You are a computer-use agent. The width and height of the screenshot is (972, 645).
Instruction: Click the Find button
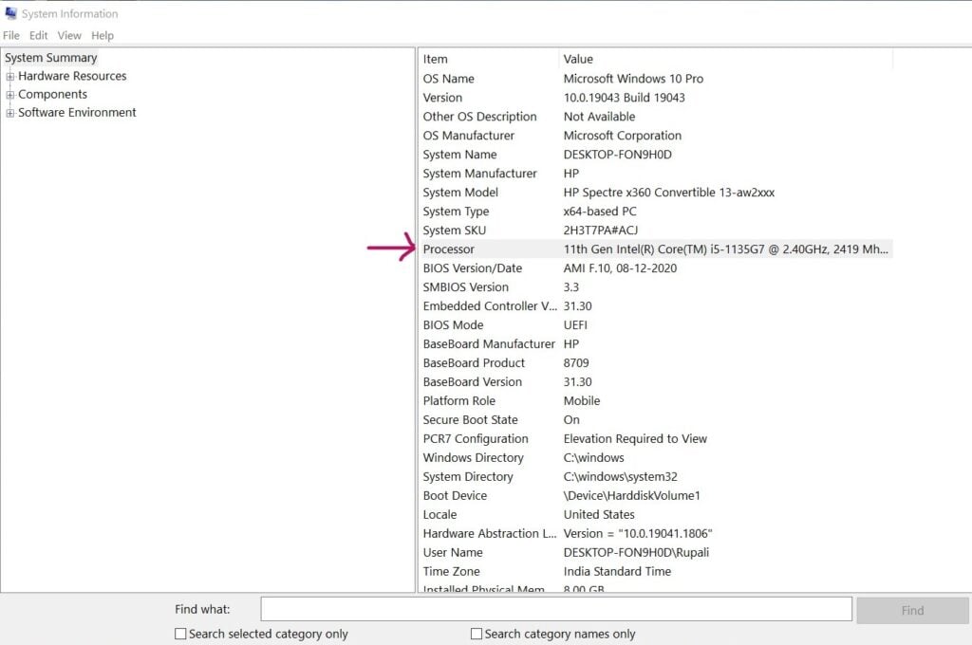pyautogui.click(x=911, y=610)
